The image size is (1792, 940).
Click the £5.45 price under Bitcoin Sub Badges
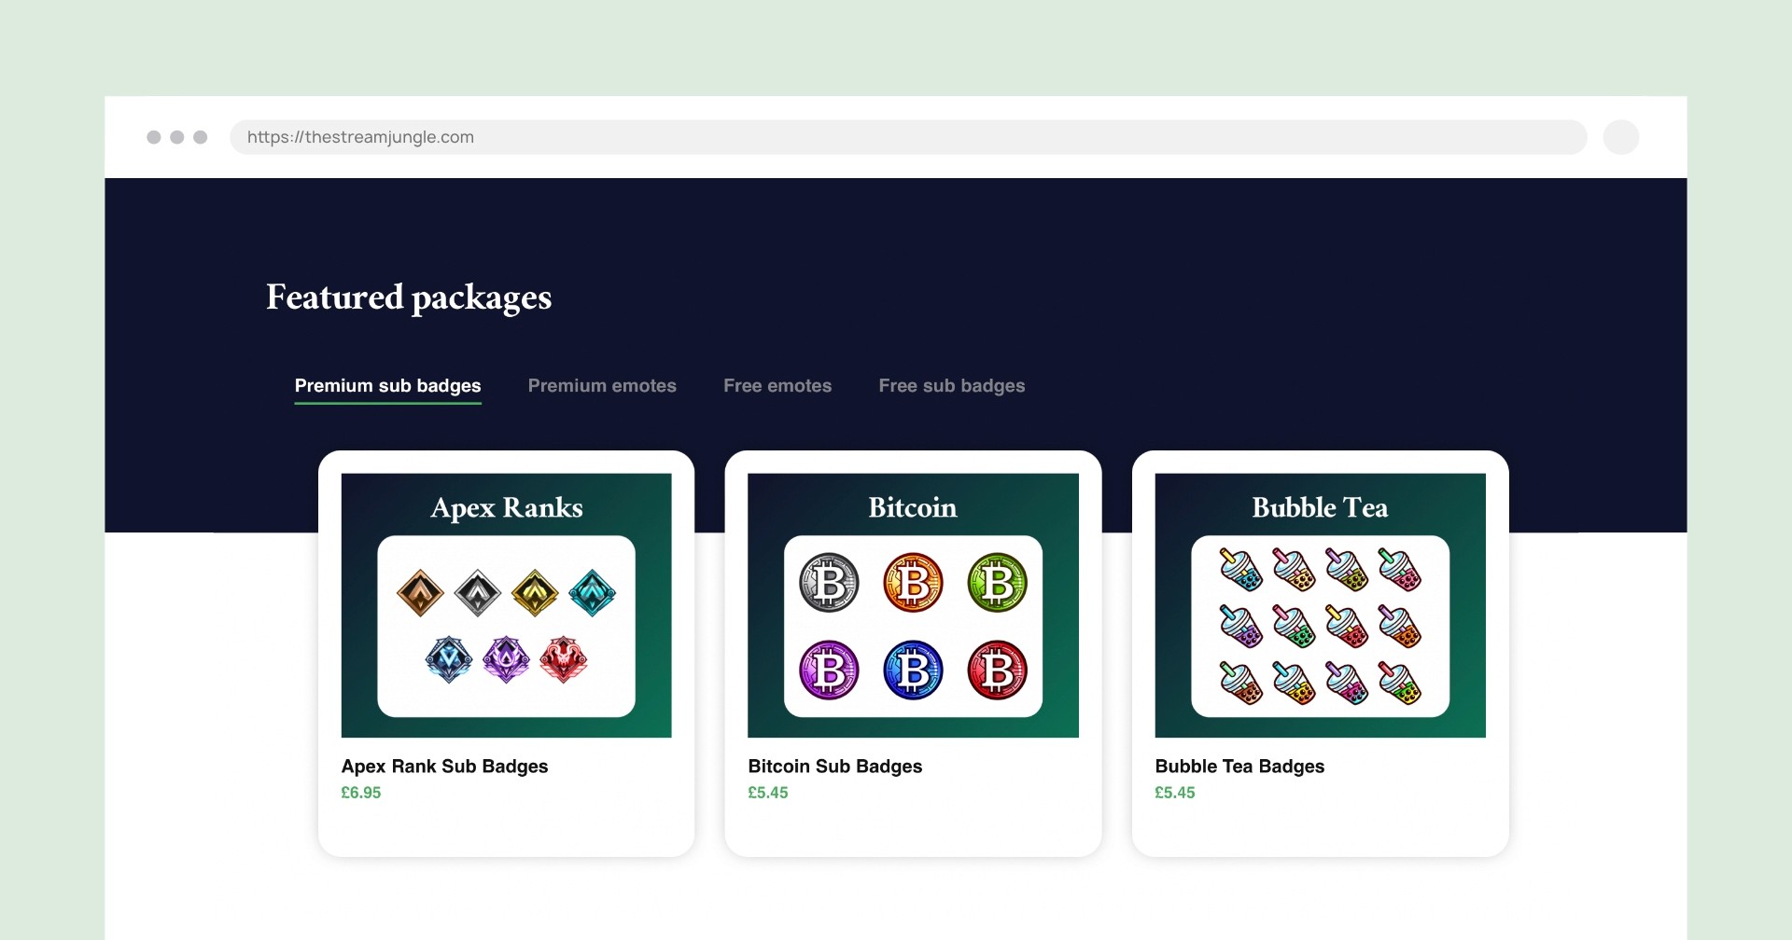click(768, 793)
